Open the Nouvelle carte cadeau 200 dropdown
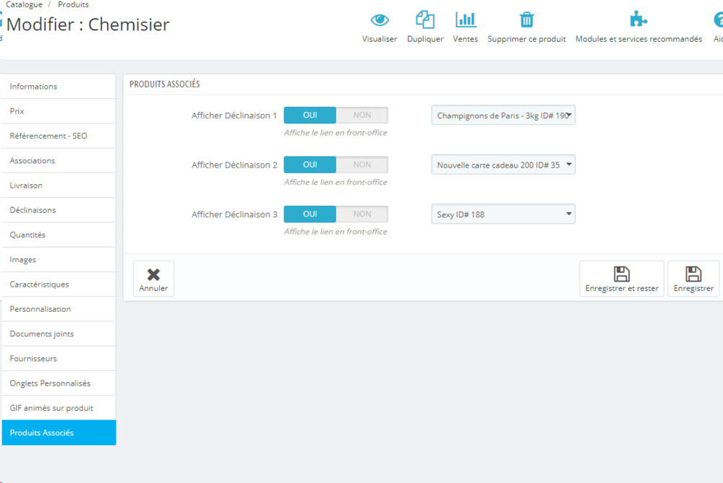Image resolution: width=723 pixels, height=483 pixels. point(503,165)
